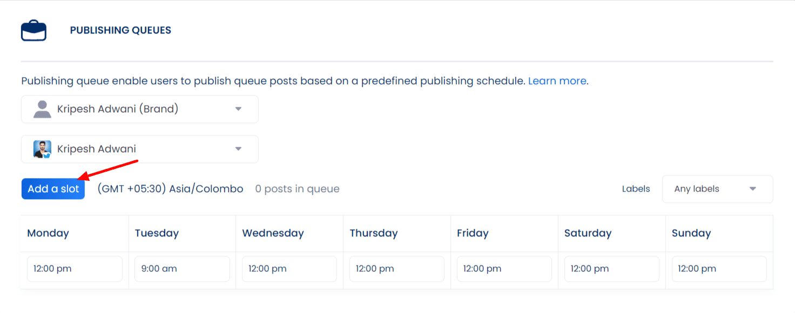
Task: Click the 0 posts in queue text
Action: click(297, 189)
